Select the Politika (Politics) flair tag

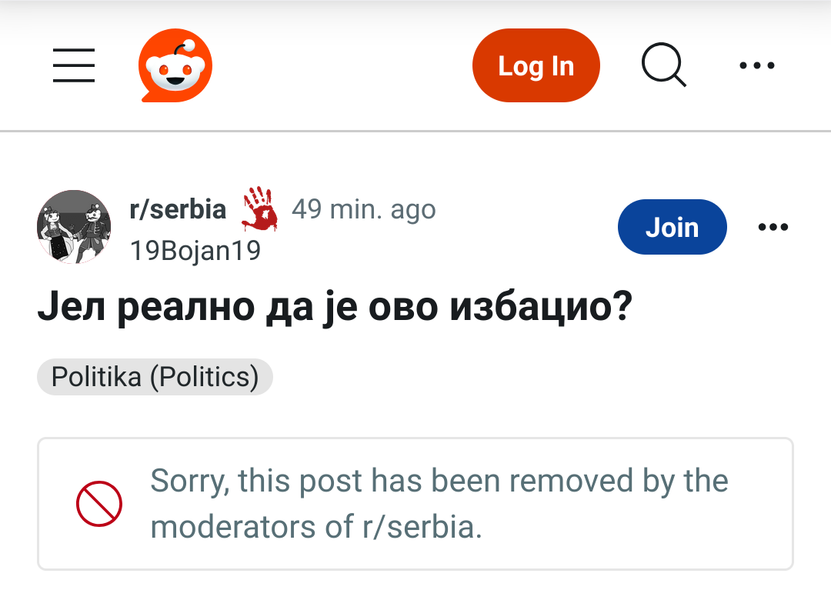click(155, 377)
